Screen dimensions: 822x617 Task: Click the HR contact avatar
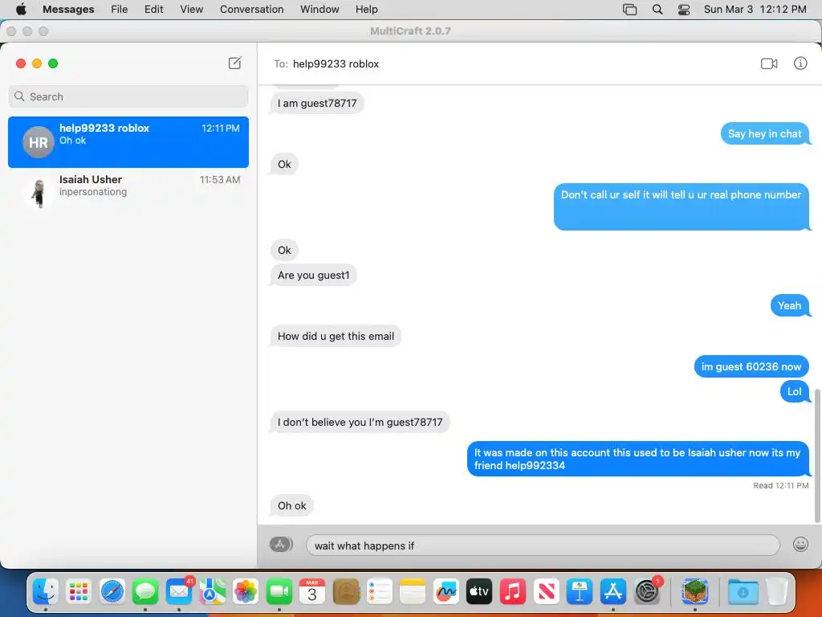[39, 142]
